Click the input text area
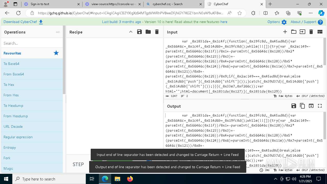 coord(244,66)
